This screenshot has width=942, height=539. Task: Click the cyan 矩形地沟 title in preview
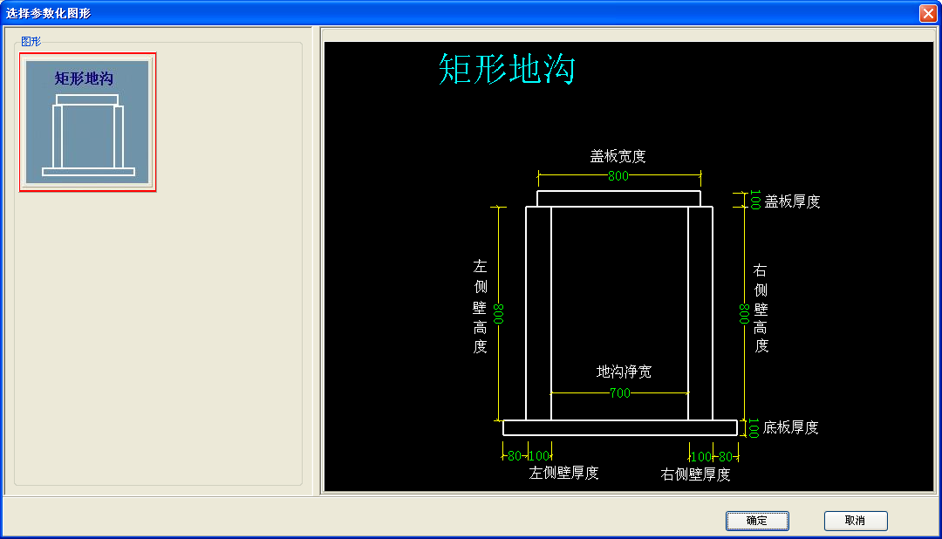[x=507, y=69]
